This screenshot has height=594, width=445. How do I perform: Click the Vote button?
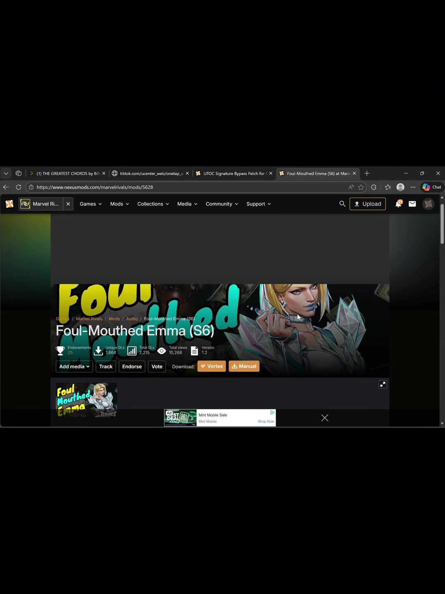coord(157,366)
